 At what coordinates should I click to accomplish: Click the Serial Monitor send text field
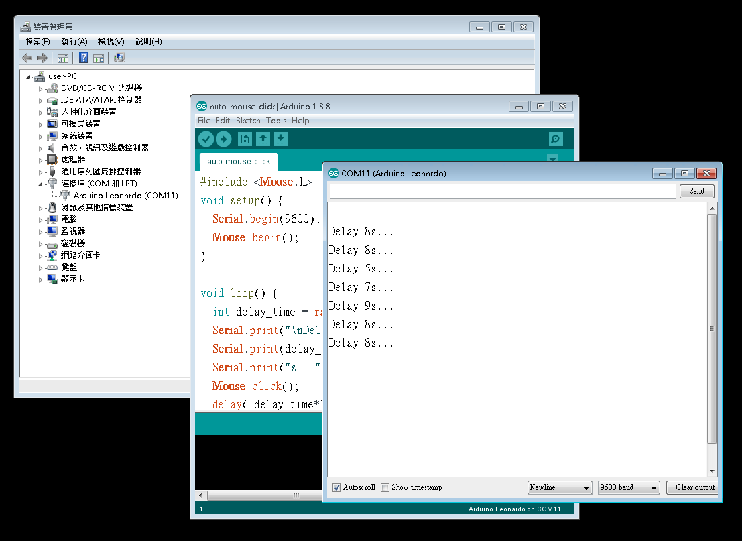point(503,191)
